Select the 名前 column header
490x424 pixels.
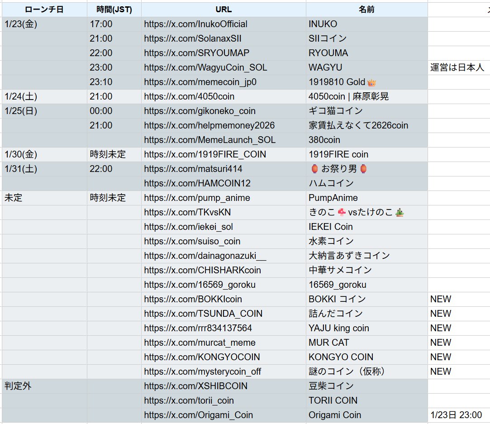pos(367,10)
